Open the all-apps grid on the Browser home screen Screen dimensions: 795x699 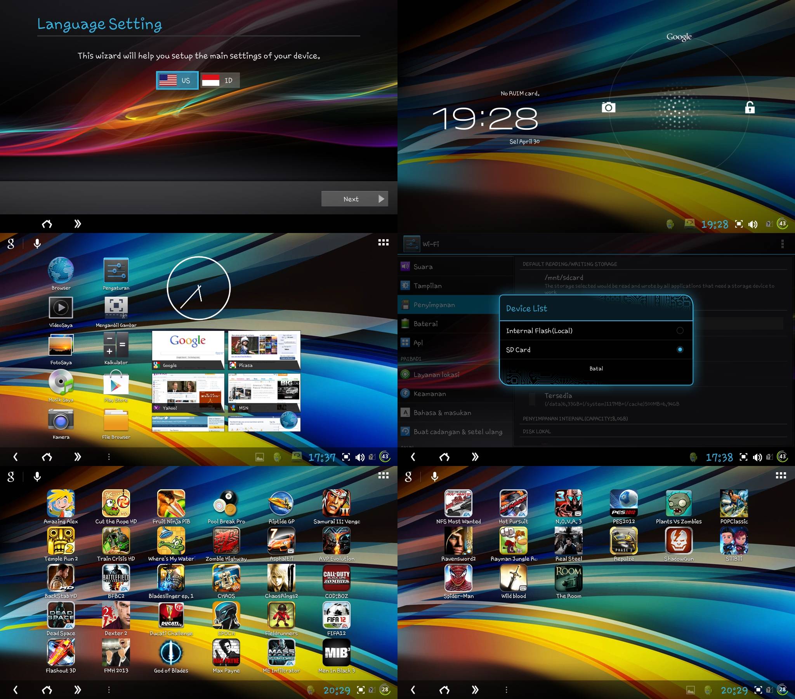pyautogui.click(x=383, y=242)
